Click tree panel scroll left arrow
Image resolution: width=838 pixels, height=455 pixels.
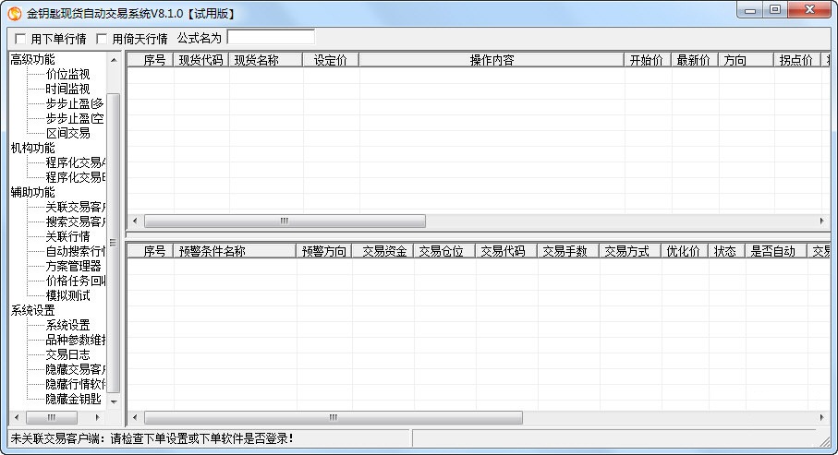pyautogui.click(x=17, y=417)
